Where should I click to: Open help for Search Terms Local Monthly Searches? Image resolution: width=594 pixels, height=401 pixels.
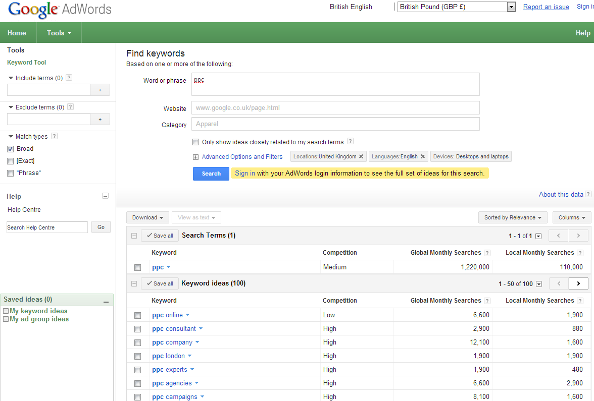pos(580,253)
